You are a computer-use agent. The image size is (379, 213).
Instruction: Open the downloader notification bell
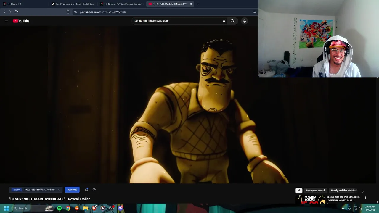pos(86,190)
